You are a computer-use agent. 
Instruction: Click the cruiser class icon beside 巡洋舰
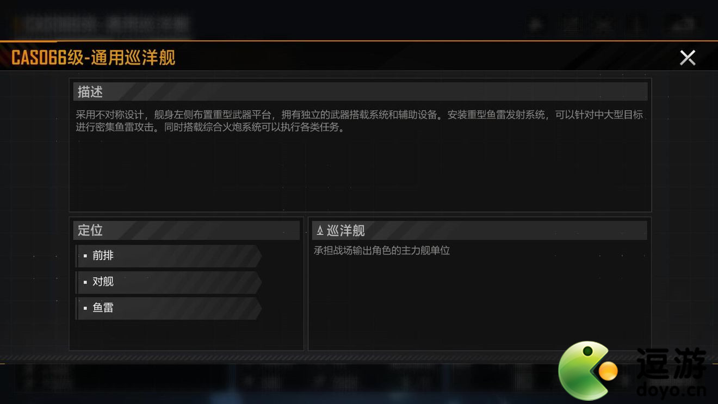pos(320,231)
